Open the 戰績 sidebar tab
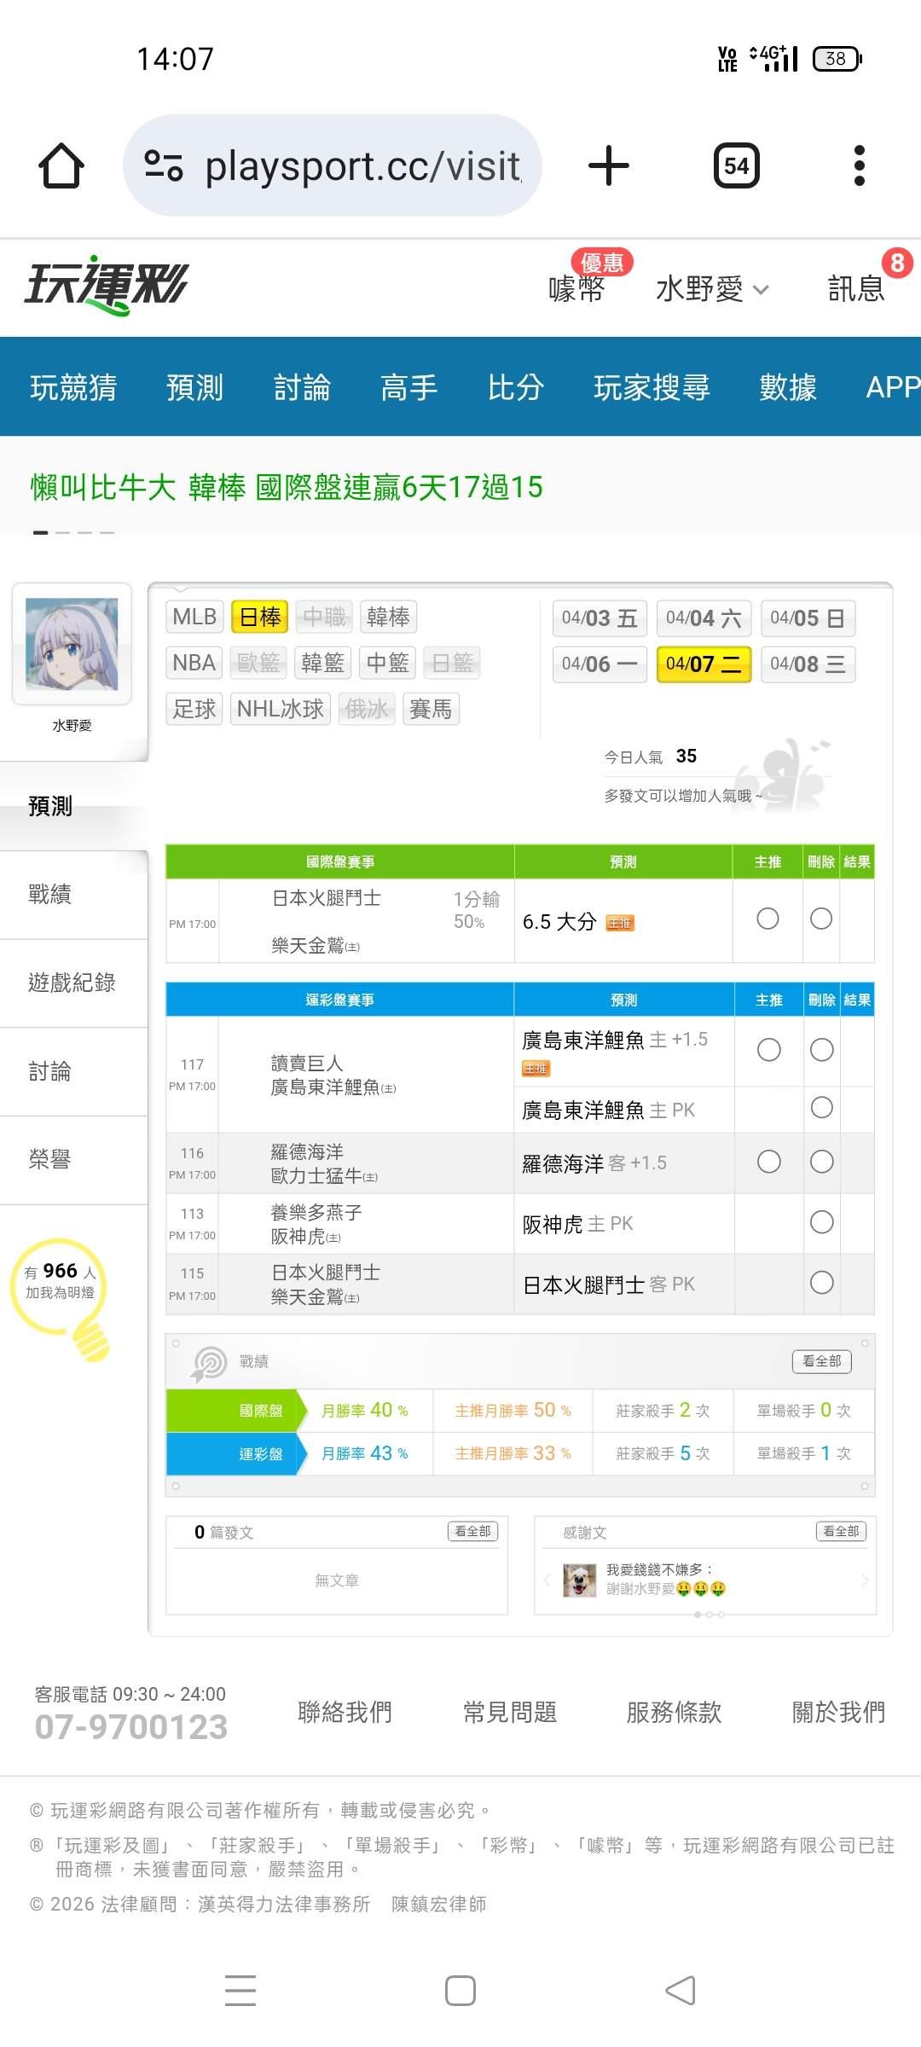This screenshot has height=2047, width=921. click(50, 894)
